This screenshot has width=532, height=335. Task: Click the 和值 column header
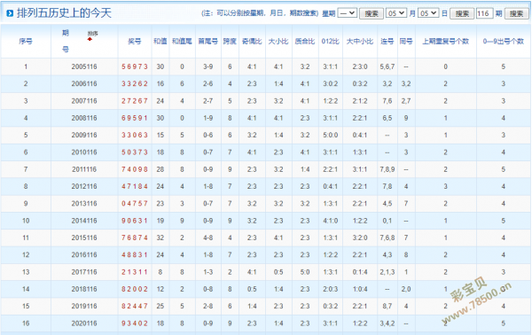[x=160, y=41]
